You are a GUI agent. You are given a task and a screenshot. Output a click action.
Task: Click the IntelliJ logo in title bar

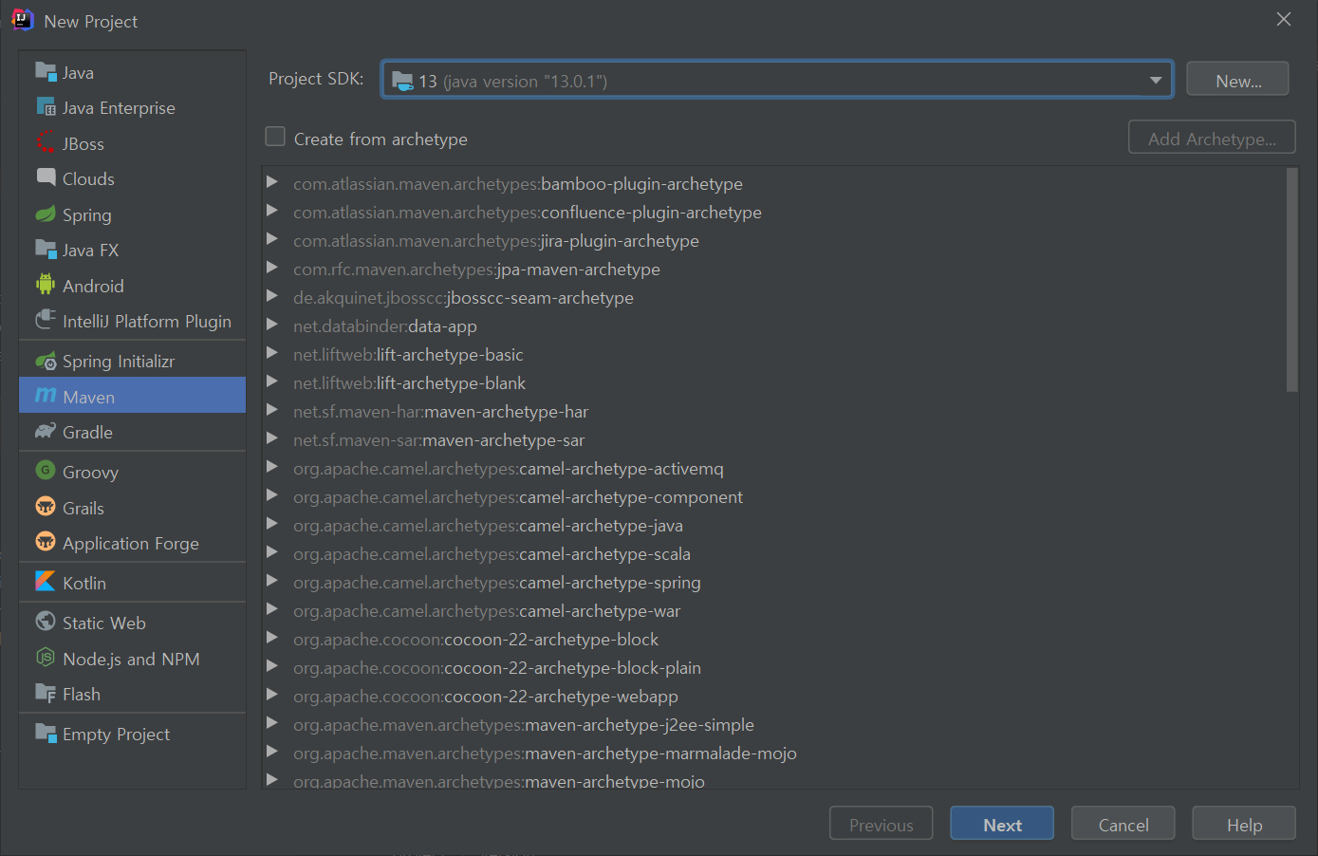point(22,20)
